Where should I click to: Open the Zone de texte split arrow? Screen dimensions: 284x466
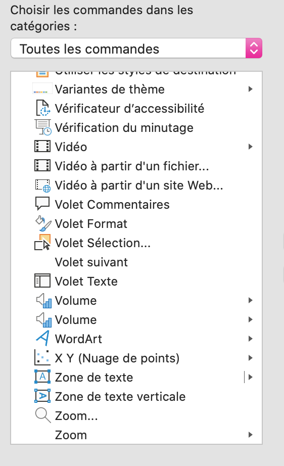coord(251,377)
